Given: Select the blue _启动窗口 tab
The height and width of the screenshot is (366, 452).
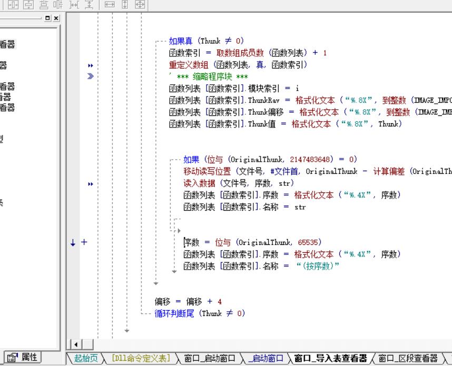Looking at the screenshot, I should point(267,359).
